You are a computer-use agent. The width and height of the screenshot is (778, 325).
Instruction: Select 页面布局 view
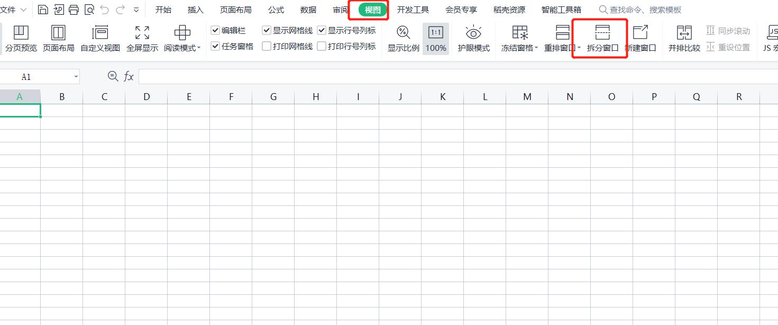coord(58,38)
